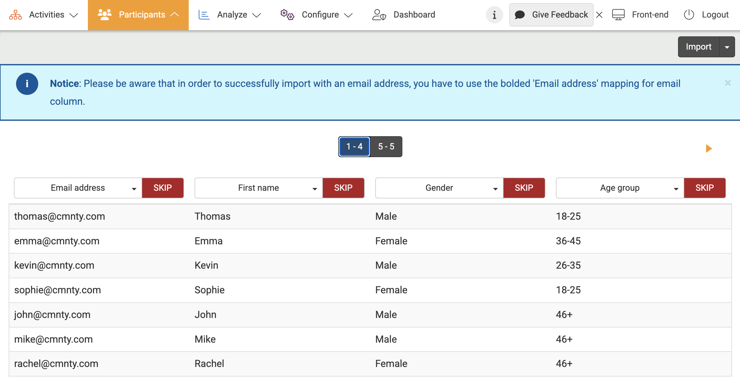
Task: Skip the Age group column
Action: 705,188
